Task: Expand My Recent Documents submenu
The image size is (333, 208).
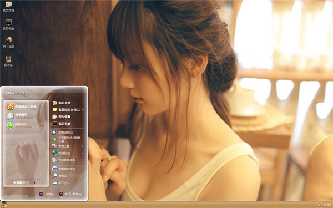Action: (68, 110)
